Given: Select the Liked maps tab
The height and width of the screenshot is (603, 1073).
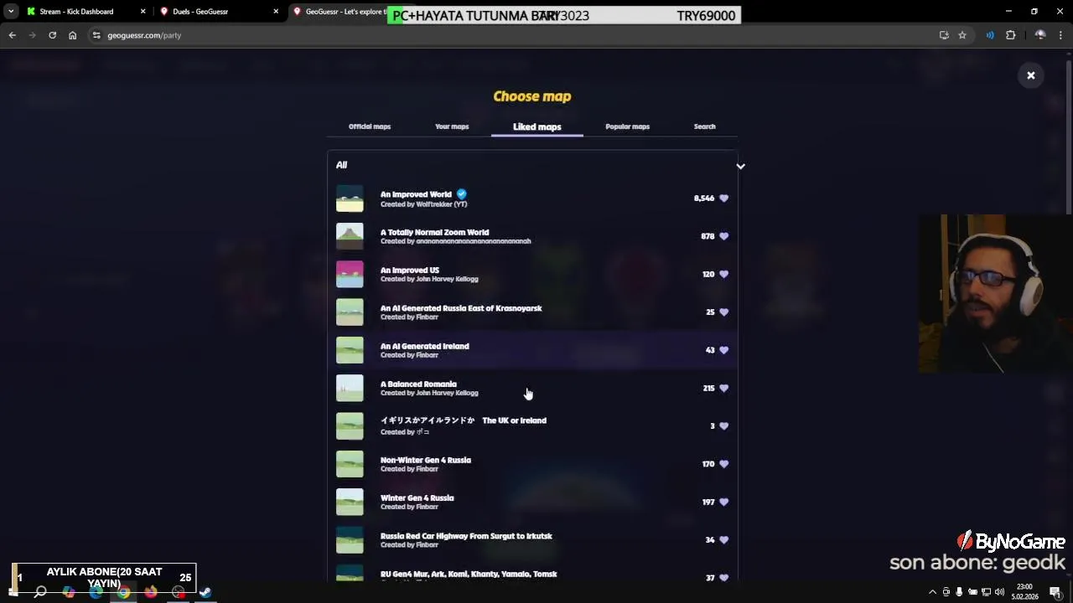Looking at the screenshot, I should point(537,126).
